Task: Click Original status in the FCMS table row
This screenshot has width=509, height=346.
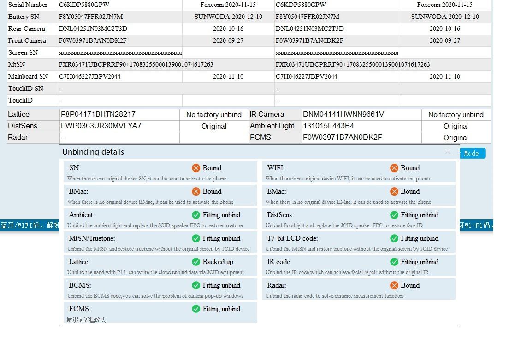Action: (456, 138)
